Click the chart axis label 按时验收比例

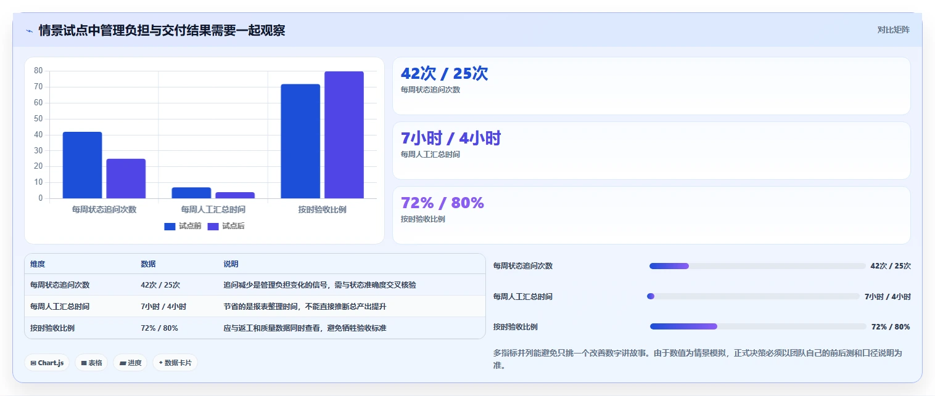322,209
